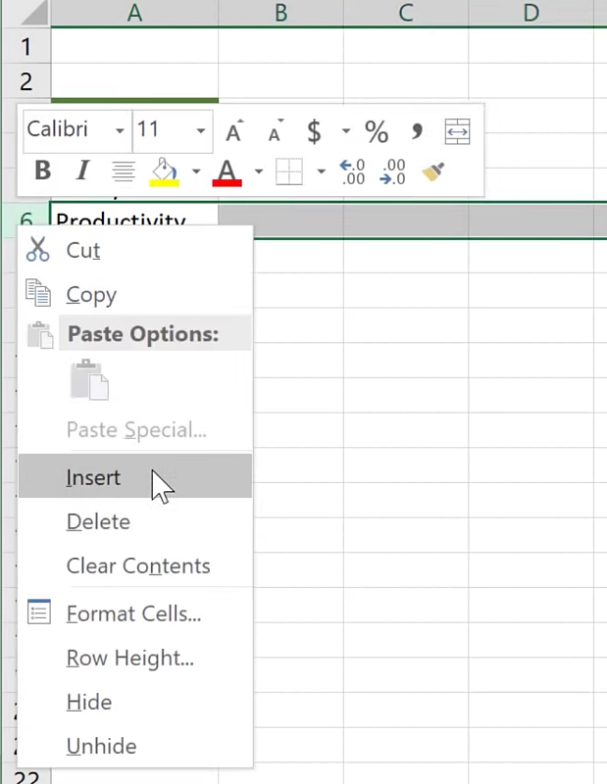Select Row Height from context menu
Viewport: 607px width, 784px height.
pyautogui.click(x=129, y=659)
